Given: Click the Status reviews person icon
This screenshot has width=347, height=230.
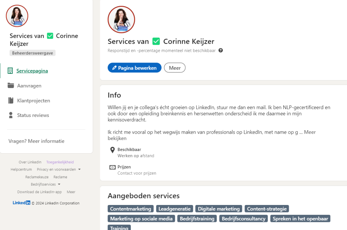Looking at the screenshot, I should (11, 115).
